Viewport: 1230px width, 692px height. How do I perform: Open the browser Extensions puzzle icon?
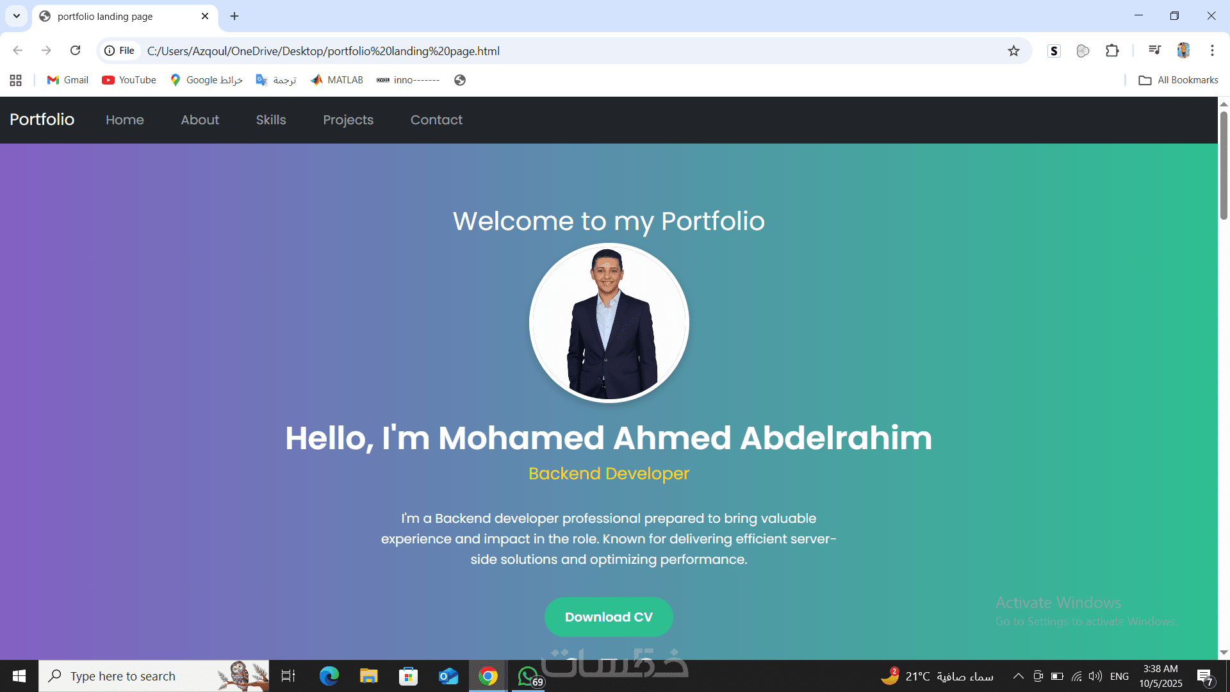(1112, 51)
